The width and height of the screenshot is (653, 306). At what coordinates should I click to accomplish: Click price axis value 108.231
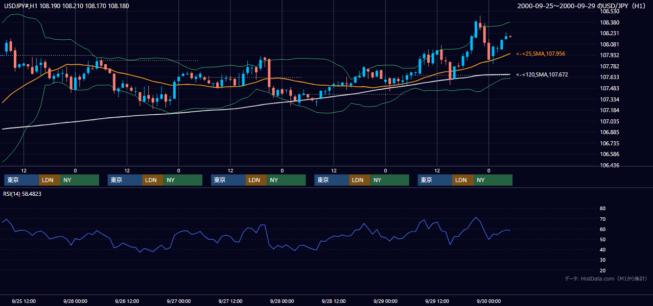(611, 33)
